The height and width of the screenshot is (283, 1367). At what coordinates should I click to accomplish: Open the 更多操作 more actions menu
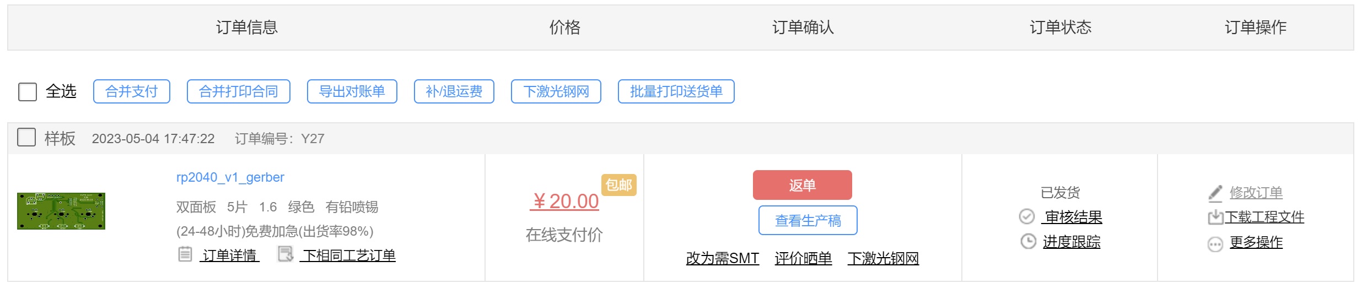(x=1256, y=242)
